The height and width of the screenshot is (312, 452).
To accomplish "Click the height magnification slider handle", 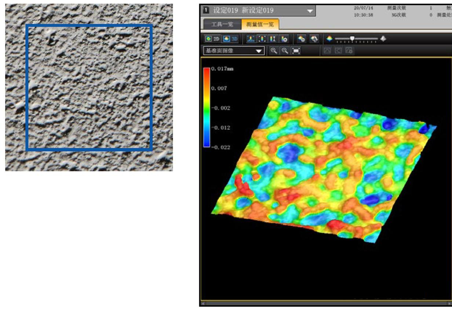I will pos(352,38).
